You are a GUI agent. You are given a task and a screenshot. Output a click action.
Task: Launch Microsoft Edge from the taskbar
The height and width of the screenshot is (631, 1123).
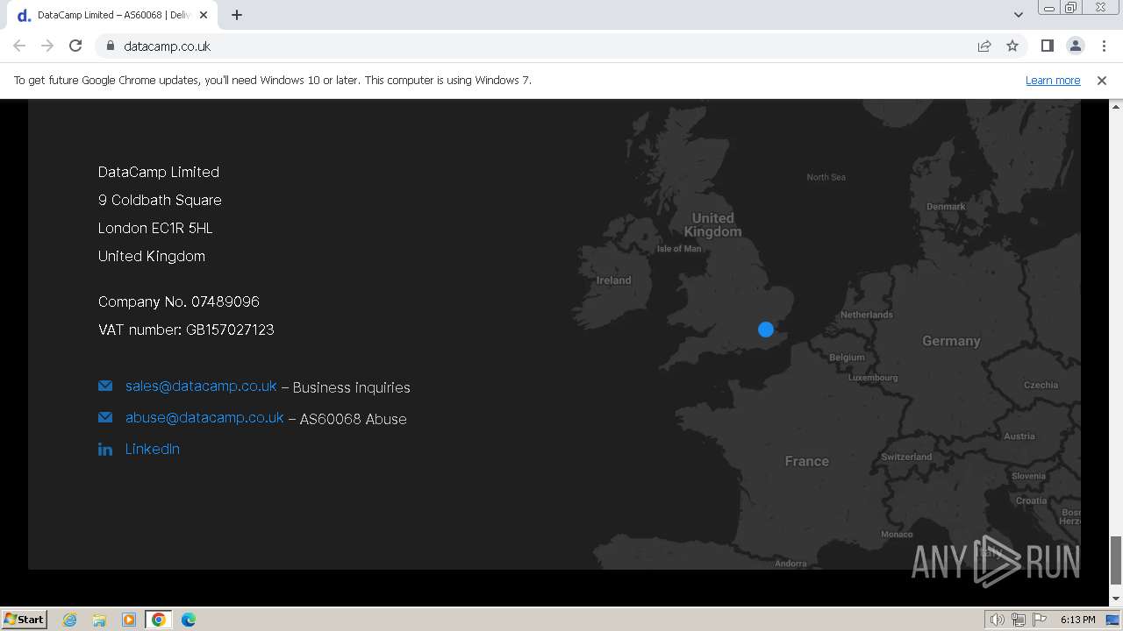pyautogui.click(x=189, y=620)
